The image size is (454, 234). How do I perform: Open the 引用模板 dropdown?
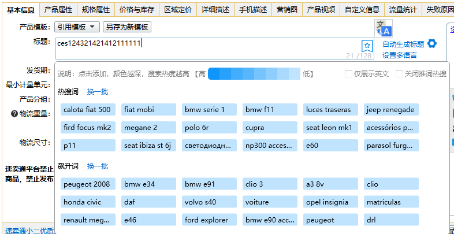77,27
